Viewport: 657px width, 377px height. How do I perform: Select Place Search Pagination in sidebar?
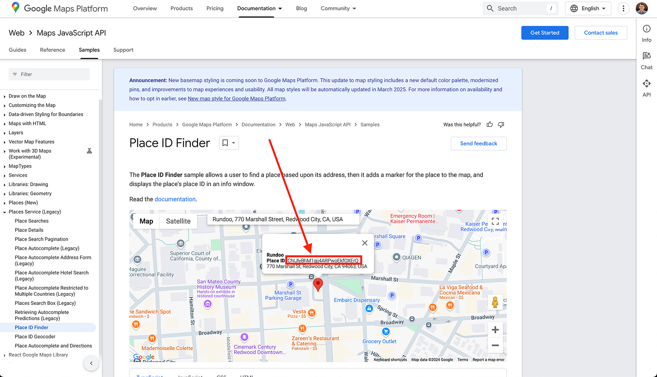tap(42, 239)
